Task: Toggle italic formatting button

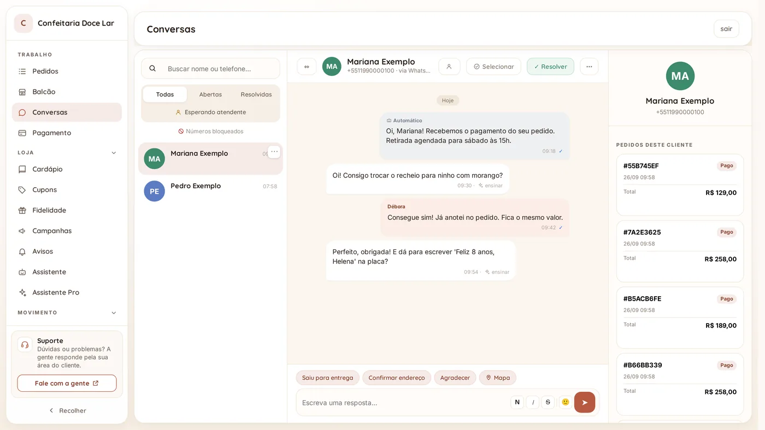Action: coord(533,402)
